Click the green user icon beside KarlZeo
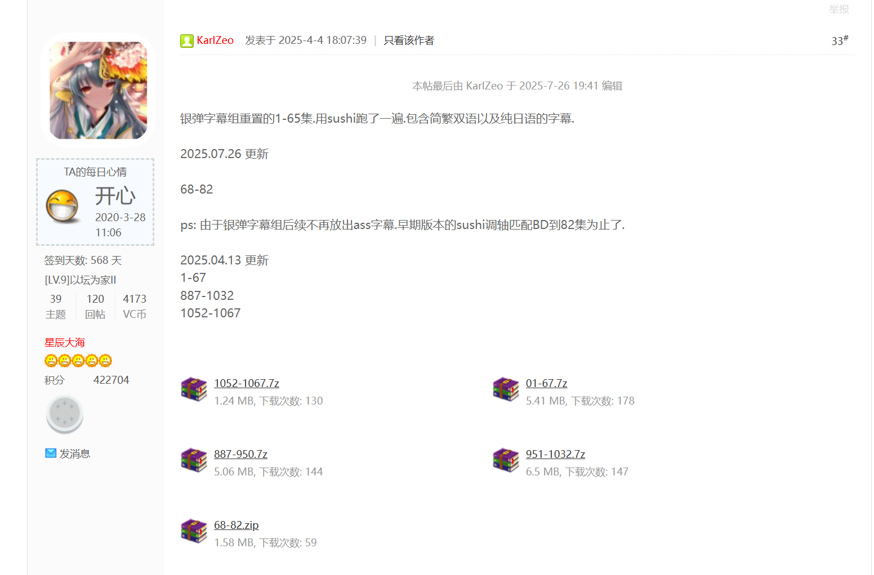The height and width of the screenshot is (575, 874). coord(187,41)
